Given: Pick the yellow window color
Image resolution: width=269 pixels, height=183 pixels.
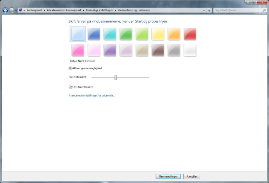Looking at the screenshot, I should coord(158,34).
